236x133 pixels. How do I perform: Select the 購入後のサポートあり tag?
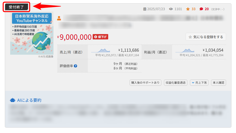(x=145, y=83)
